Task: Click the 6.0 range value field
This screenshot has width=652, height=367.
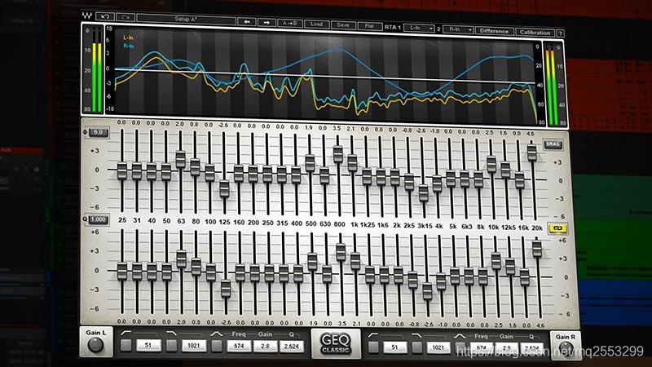Action: coord(98,132)
